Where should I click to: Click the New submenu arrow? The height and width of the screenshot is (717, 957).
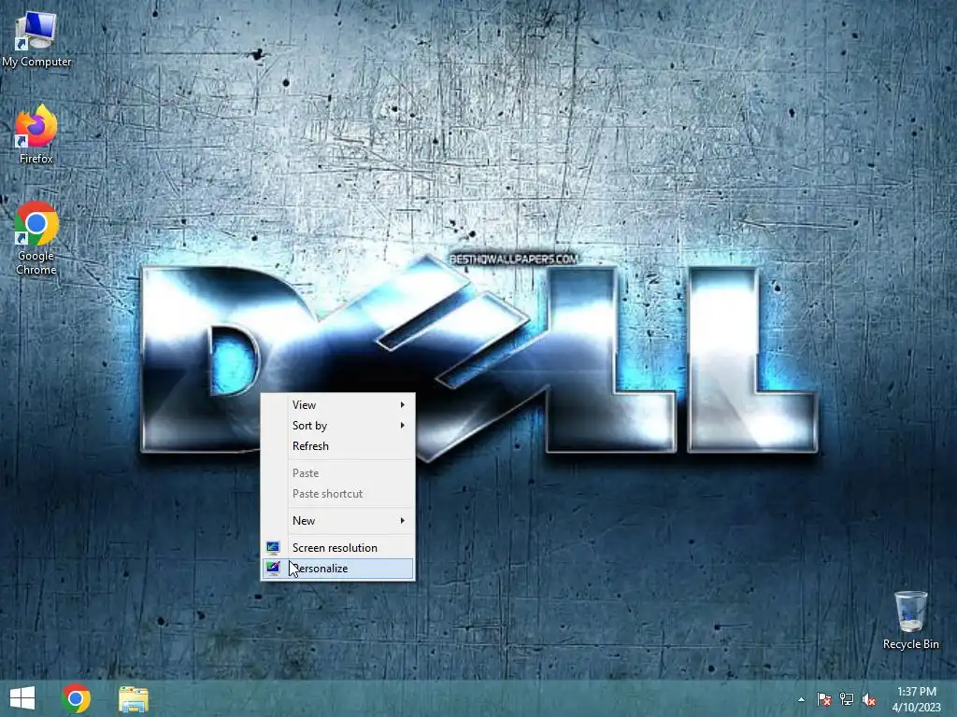(x=402, y=521)
